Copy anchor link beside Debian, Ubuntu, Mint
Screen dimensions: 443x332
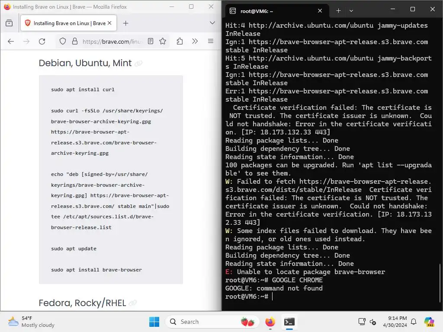coord(138,63)
